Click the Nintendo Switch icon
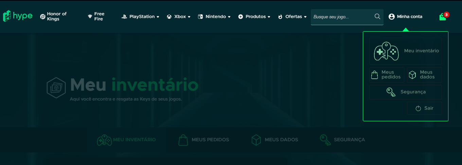This screenshot has height=165, width=462. coord(200,16)
